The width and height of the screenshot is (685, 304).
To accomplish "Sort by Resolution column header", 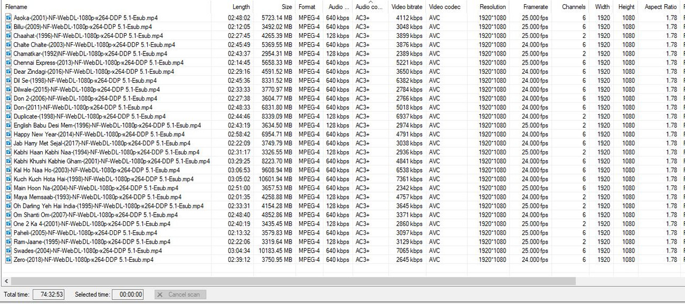I will coord(488,7).
